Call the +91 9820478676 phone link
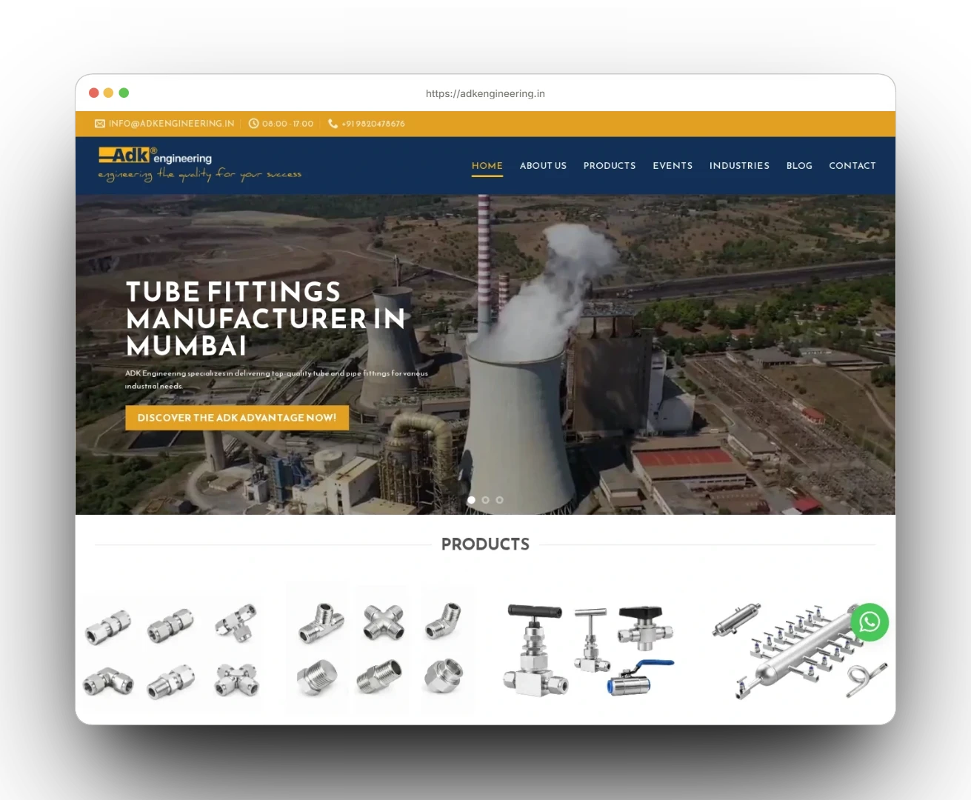This screenshot has height=800, width=971. point(373,124)
